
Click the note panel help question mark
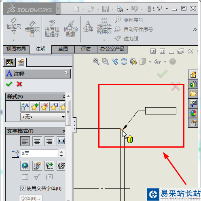coord(66,74)
